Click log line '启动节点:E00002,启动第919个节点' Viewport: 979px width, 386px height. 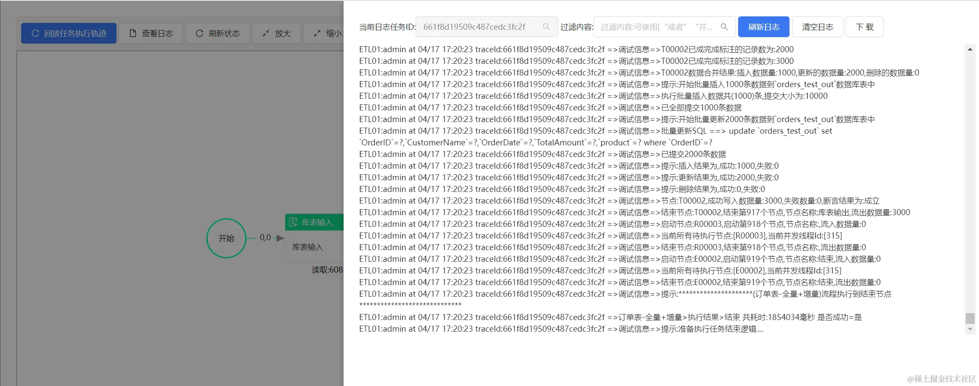click(620, 259)
